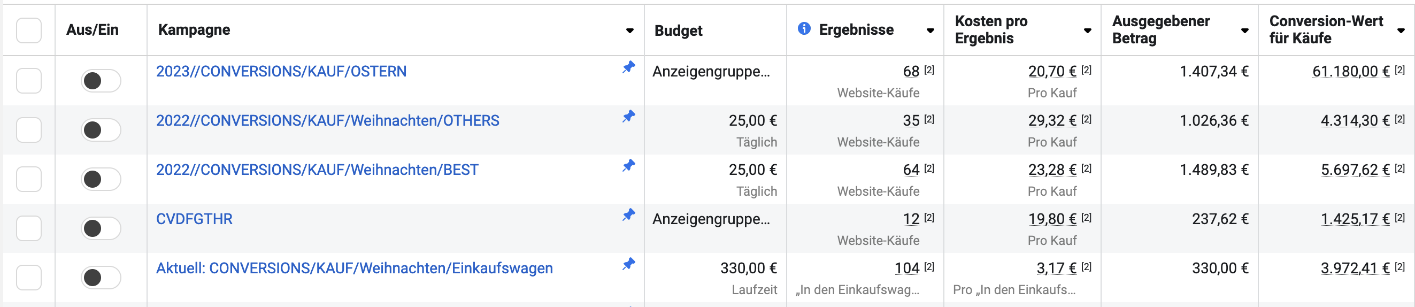Screen dimensions: 1415x307
Task: Click pin icon for 2023 OSTERN campaign
Action: [628, 67]
